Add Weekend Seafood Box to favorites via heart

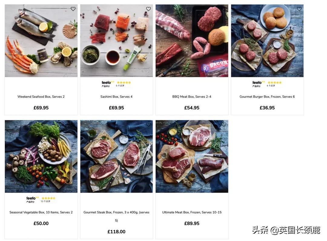(x=73, y=9)
